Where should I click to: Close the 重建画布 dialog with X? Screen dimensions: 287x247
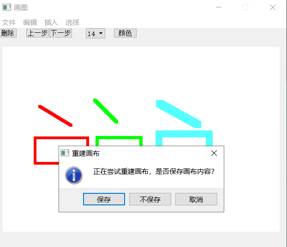214,153
